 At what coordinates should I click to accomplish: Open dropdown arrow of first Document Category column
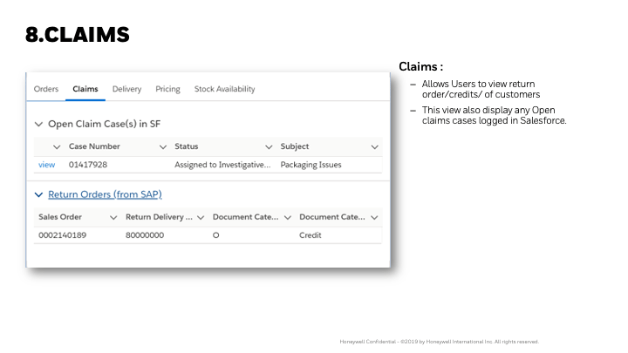pyautogui.click(x=287, y=217)
